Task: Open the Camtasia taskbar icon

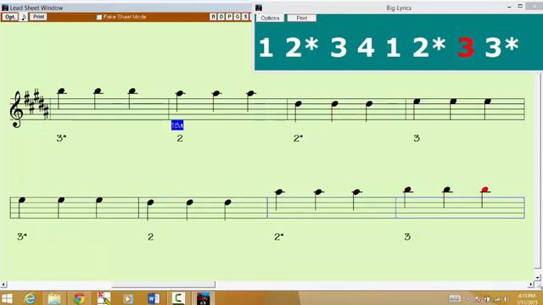Action: pos(178,298)
